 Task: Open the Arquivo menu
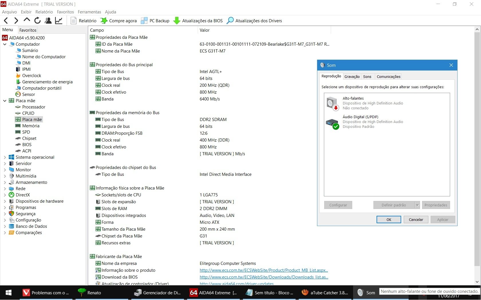[x=9, y=12]
